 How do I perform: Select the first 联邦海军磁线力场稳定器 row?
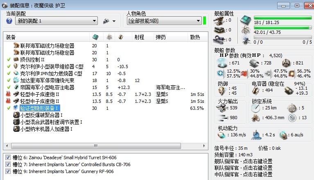pyautogui.click(x=106, y=46)
